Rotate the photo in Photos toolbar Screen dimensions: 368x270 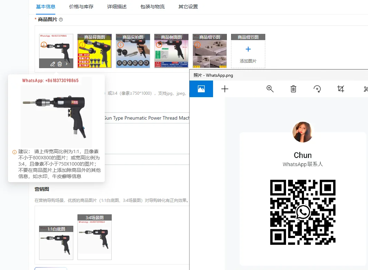click(317, 89)
